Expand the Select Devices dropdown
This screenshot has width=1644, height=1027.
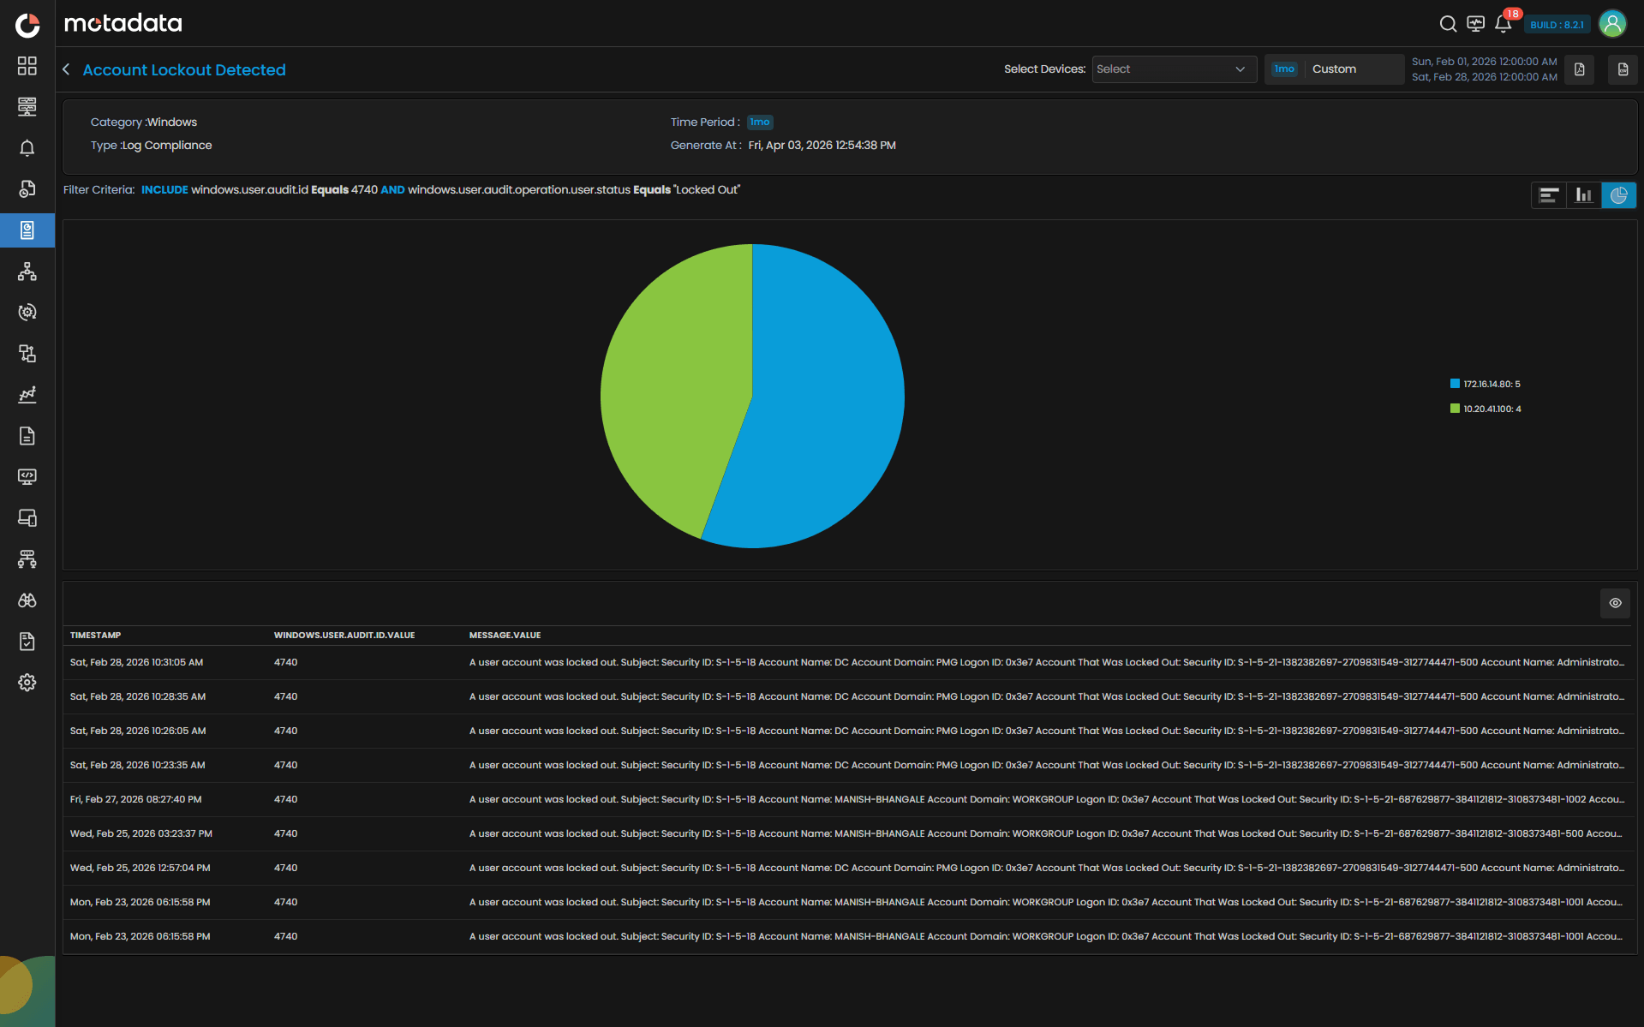pos(1174,69)
